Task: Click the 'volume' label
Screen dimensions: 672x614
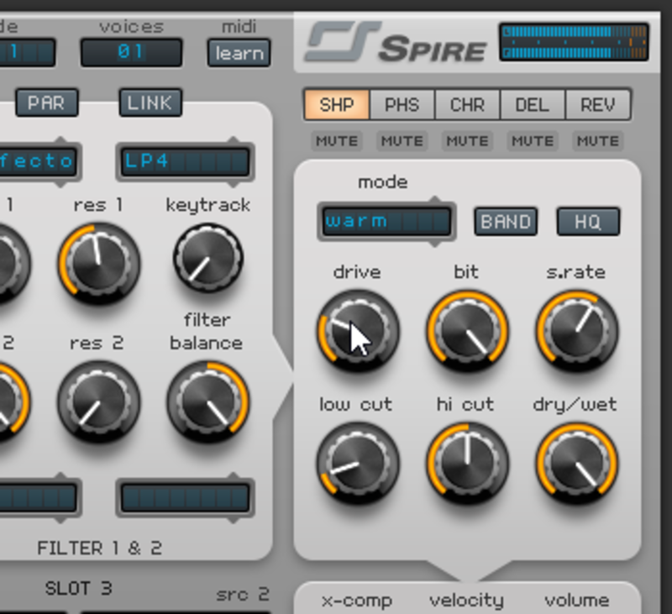Action: (x=577, y=601)
